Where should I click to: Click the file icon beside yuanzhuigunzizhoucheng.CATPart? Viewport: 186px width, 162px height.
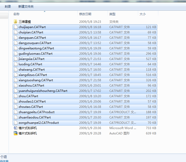pos(16,91)
